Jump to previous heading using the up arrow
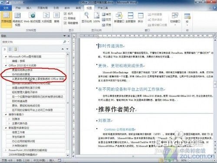Image resolution: width=217 pixels, height=163 pixels. pos(62,49)
